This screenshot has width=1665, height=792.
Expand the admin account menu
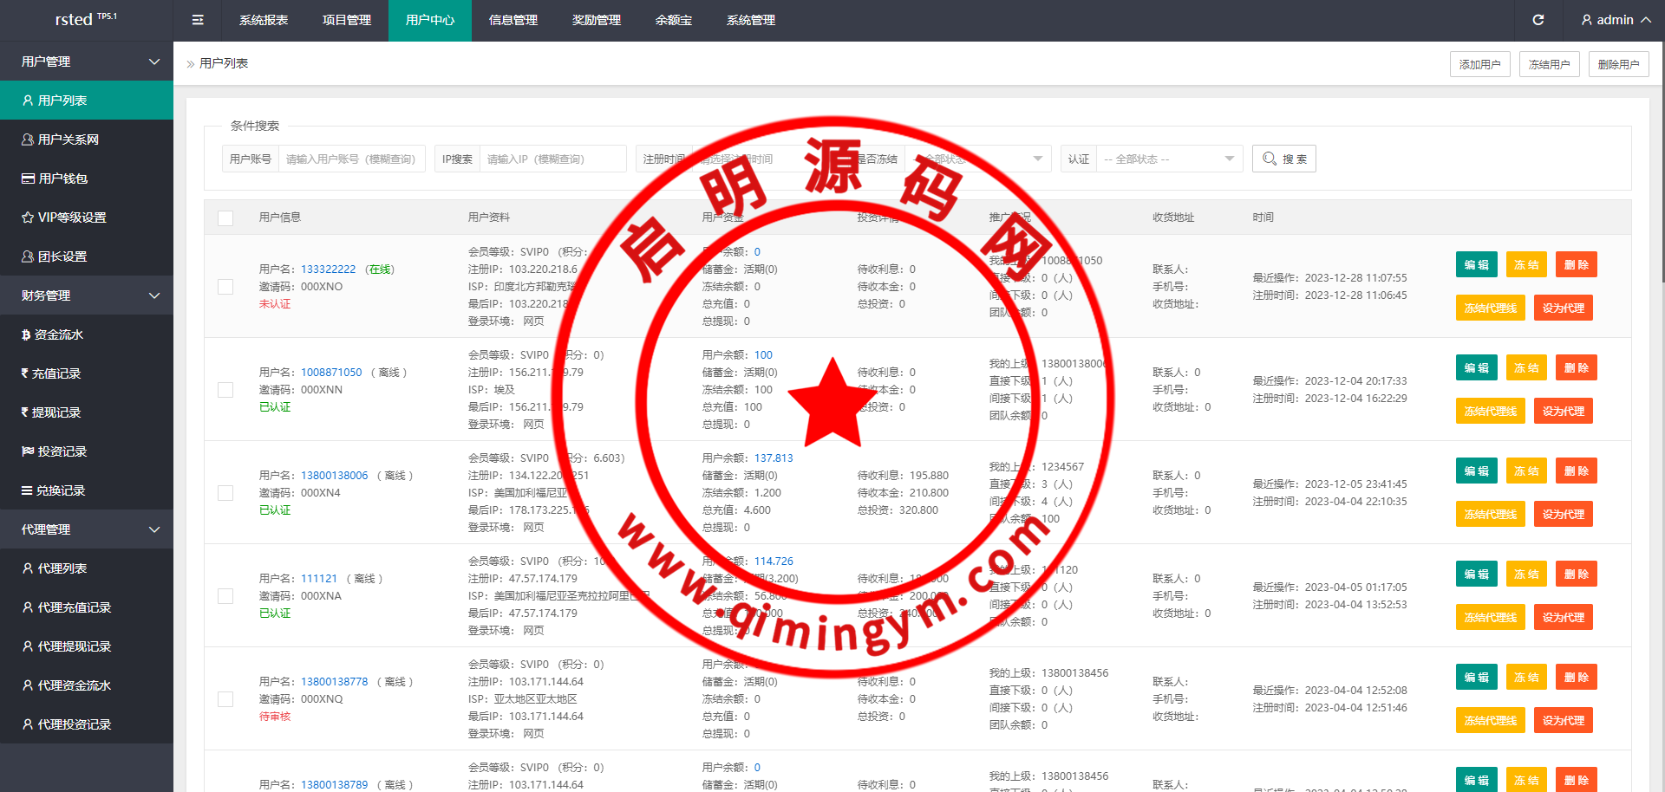pyautogui.click(x=1615, y=20)
